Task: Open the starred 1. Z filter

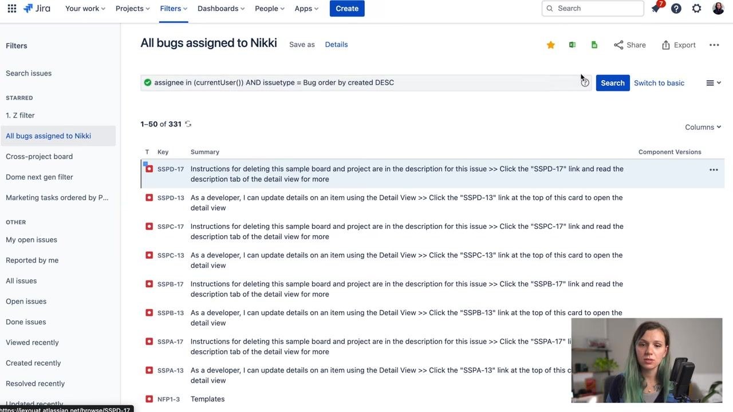Action: [x=20, y=115]
